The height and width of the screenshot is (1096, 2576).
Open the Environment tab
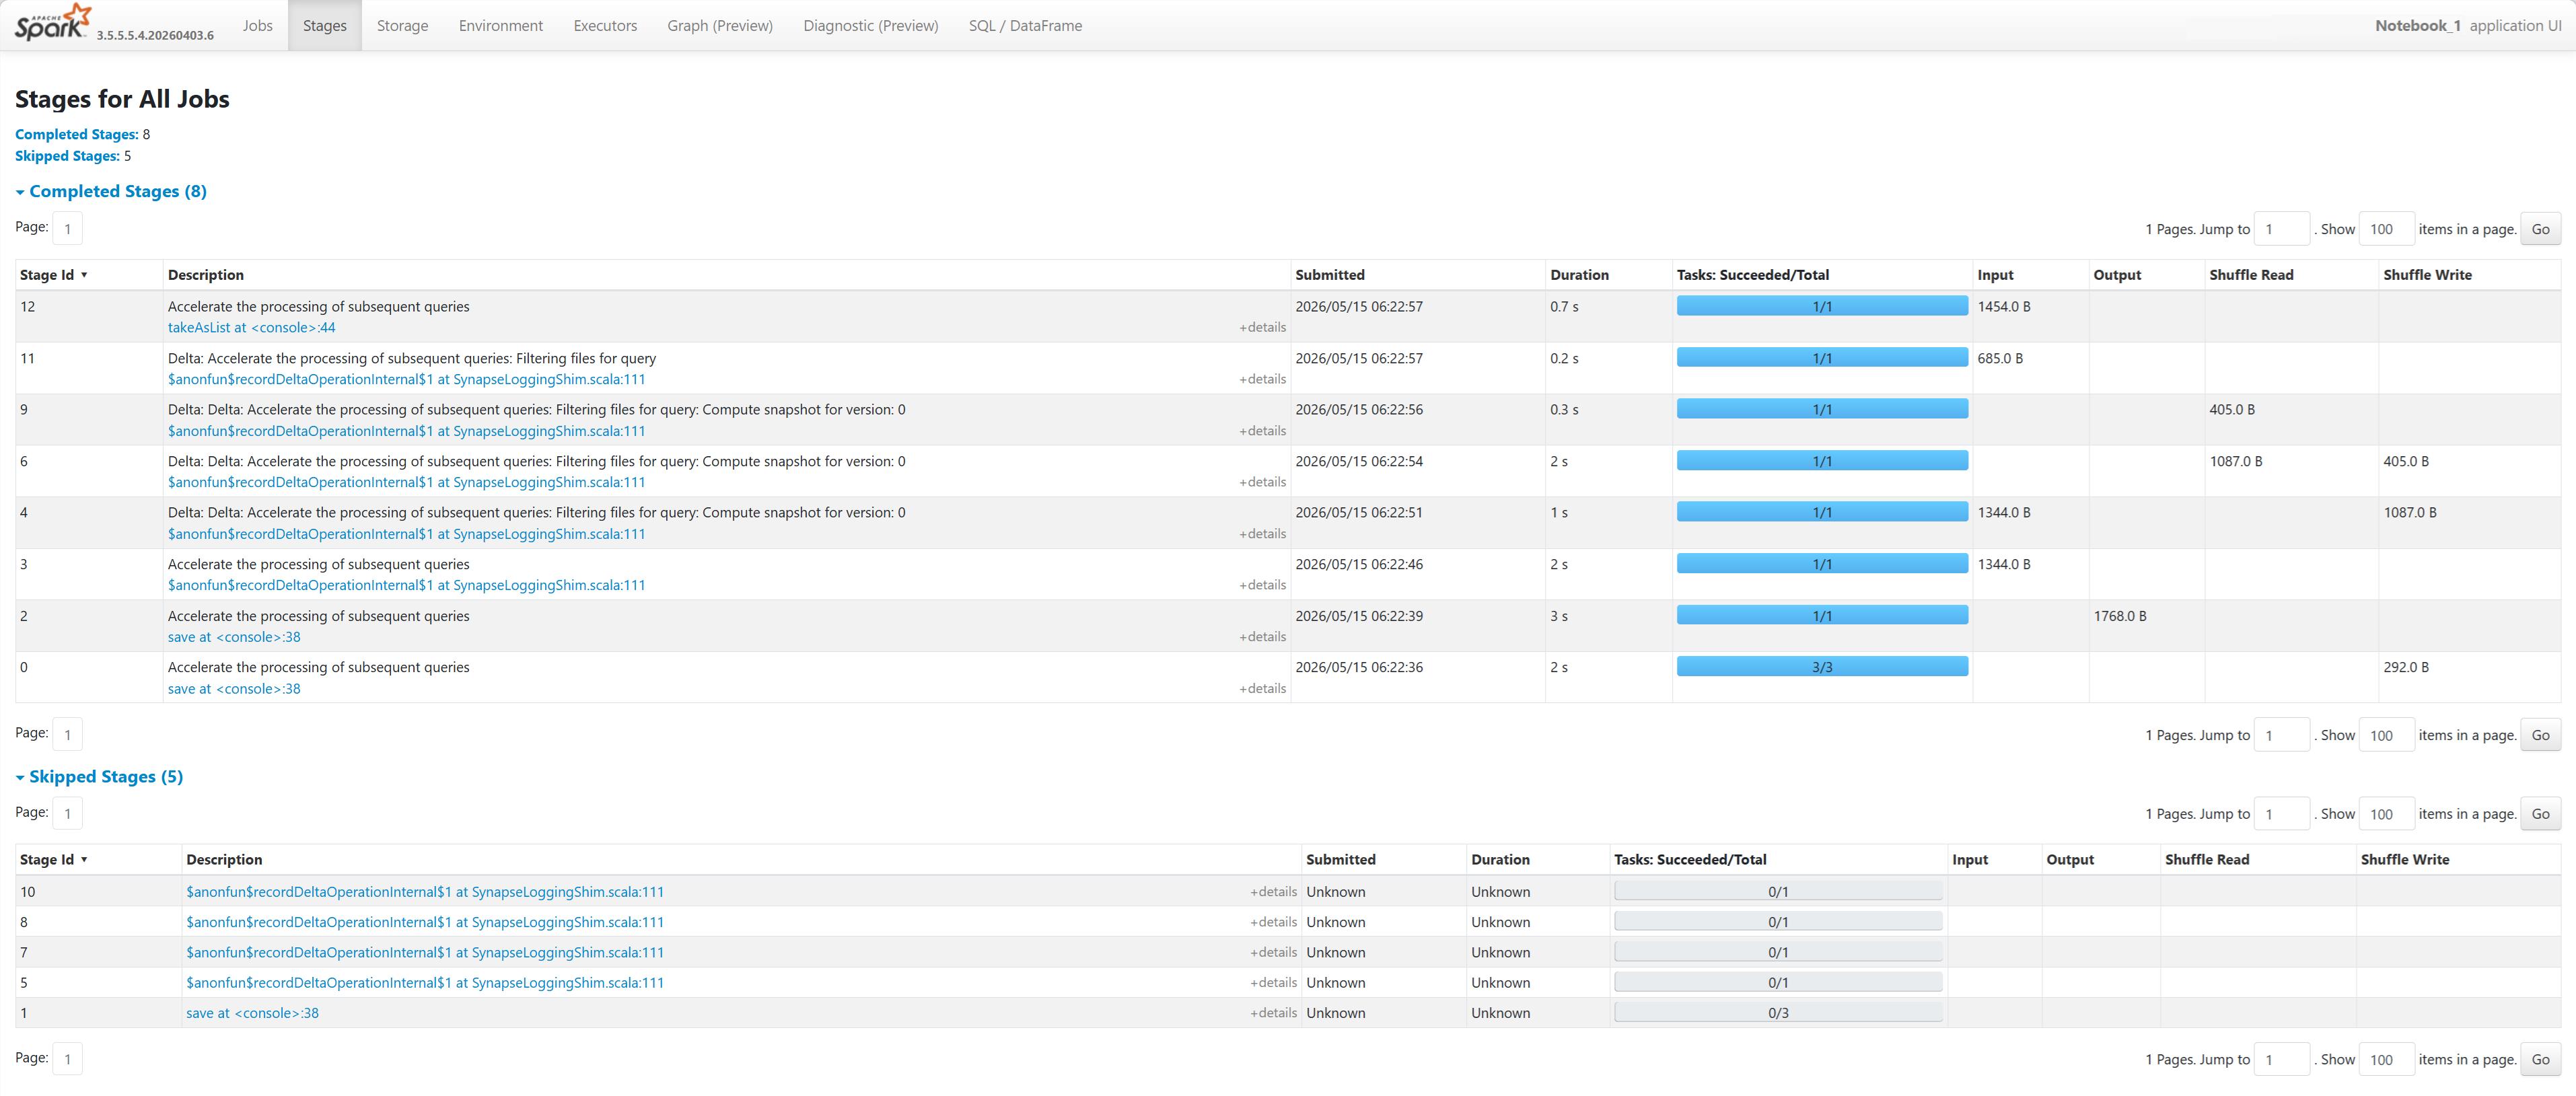pyautogui.click(x=501, y=25)
